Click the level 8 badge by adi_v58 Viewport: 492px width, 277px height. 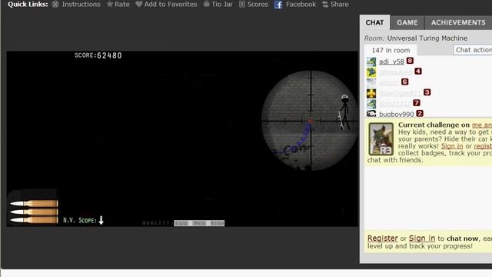tap(410, 61)
